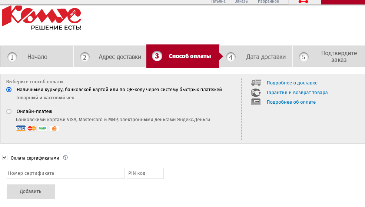This screenshot has height=207, width=365.
Task: Click the Добавить button
Action: point(31,192)
